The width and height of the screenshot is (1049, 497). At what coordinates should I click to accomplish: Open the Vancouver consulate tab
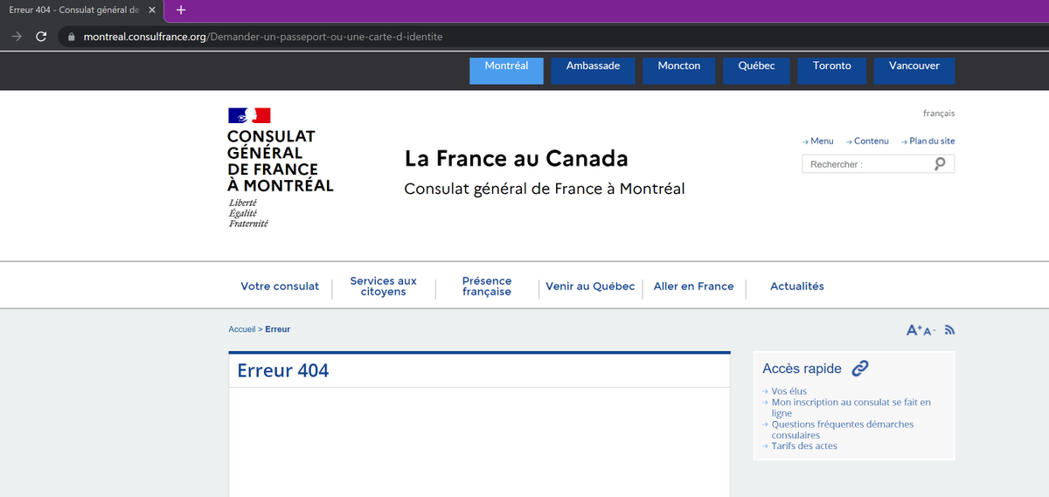tap(914, 71)
